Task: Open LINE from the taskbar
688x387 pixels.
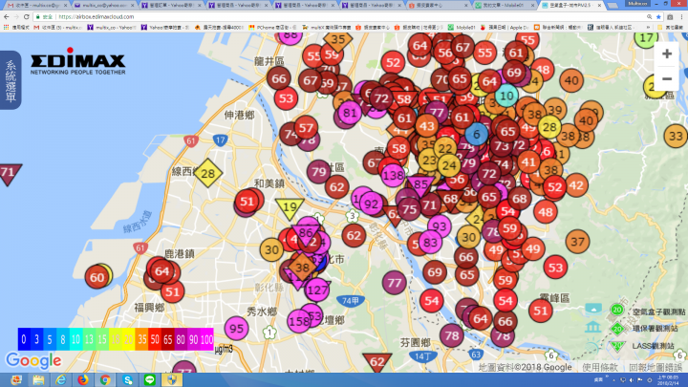Action: click(150, 380)
